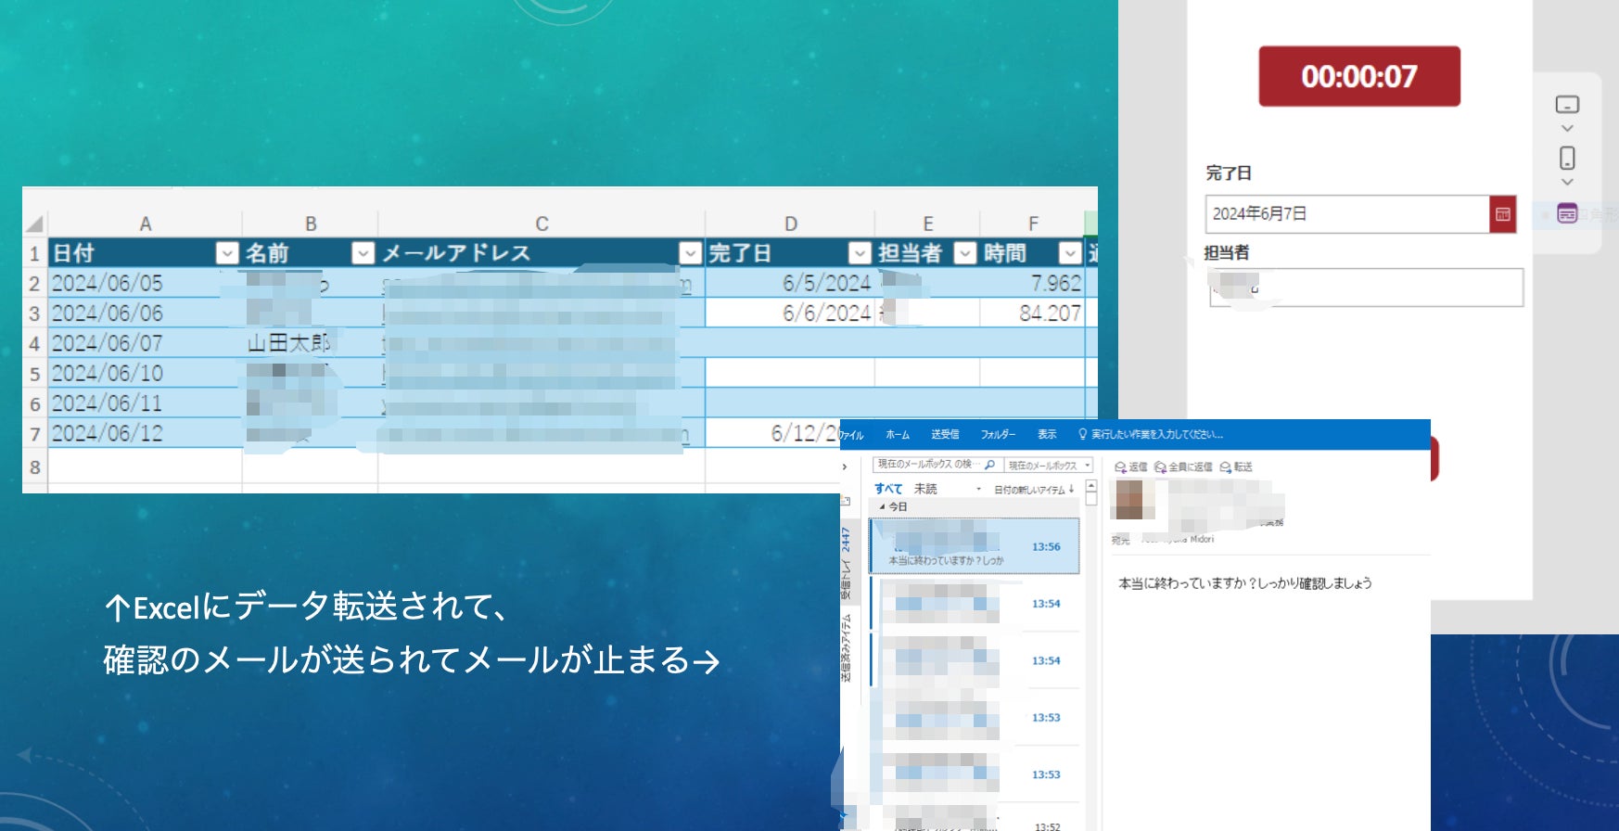
Task: Click the message list scrollbar up arrow
Action: (1091, 486)
